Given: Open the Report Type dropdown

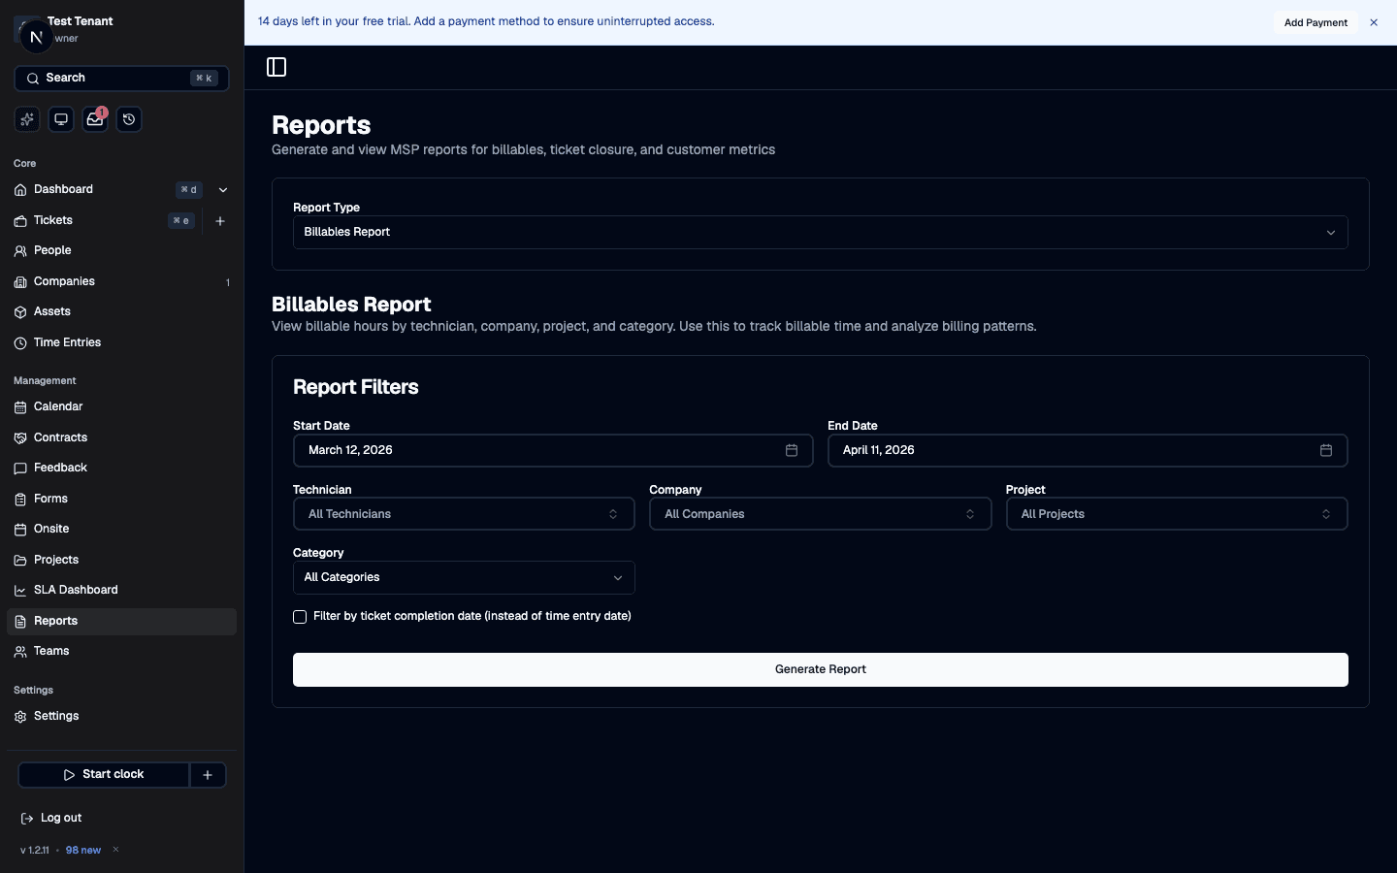Looking at the screenshot, I should [x=820, y=233].
